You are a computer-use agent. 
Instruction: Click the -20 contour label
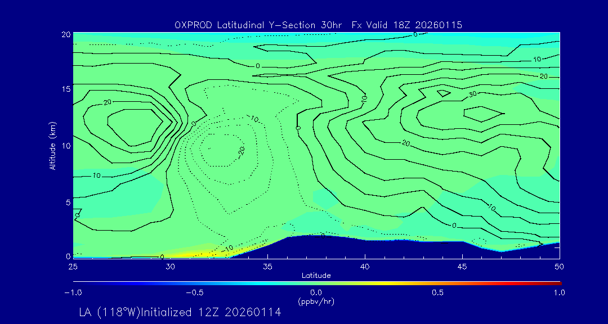point(241,151)
